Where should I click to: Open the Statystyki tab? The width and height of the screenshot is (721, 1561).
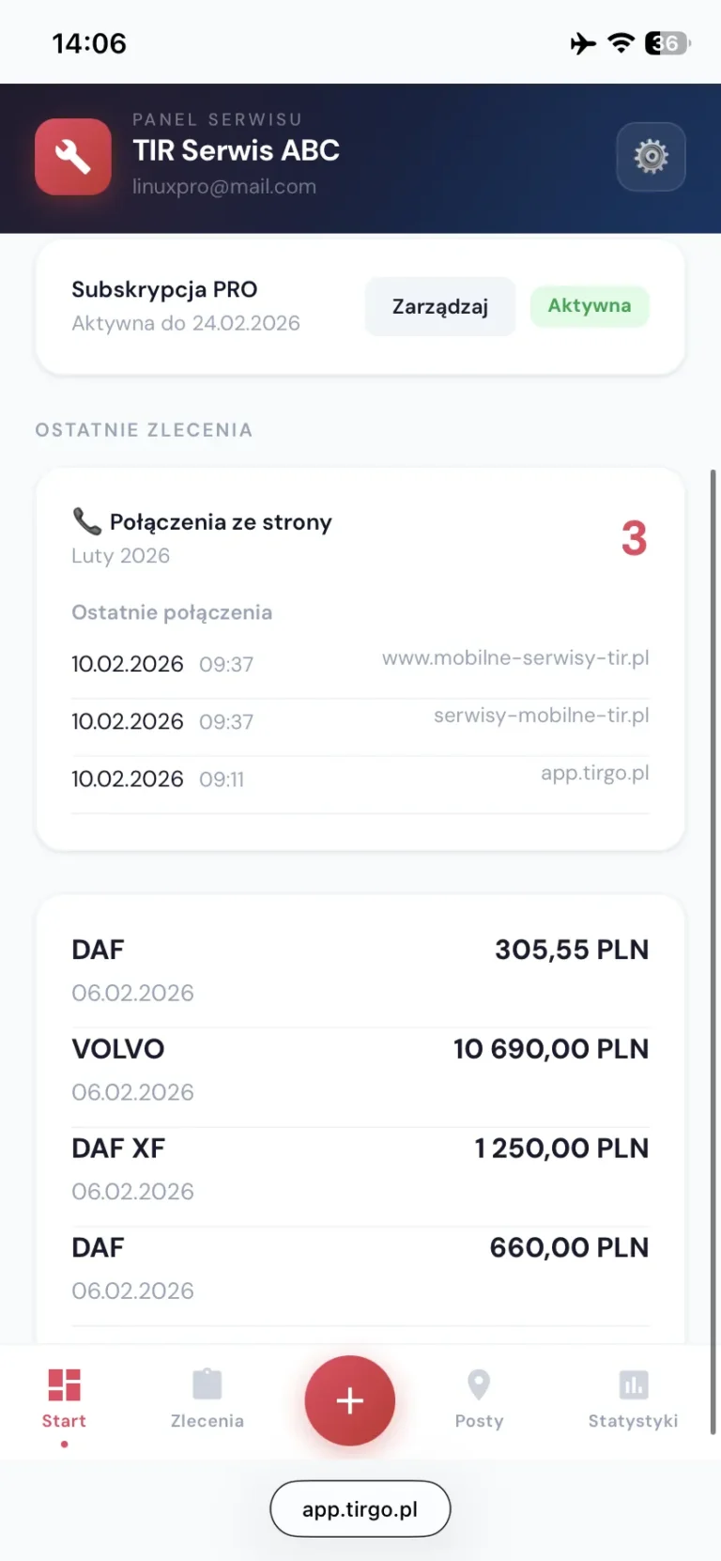(x=633, y=1397)
